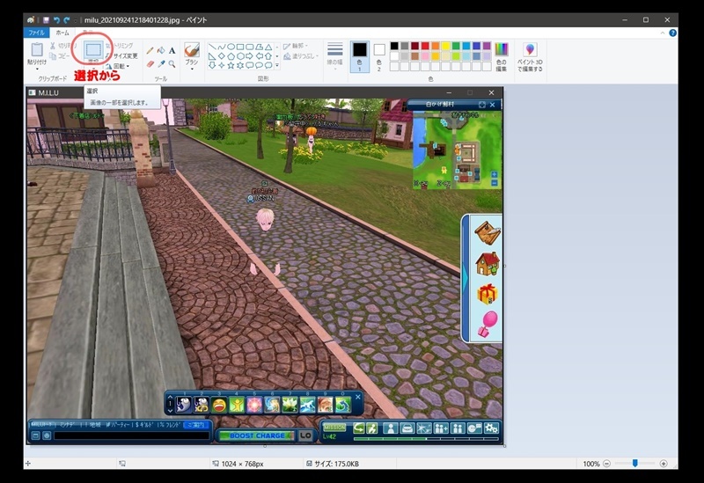Viewport: 704px width, 483px height.
Task: Click the game settings gears icon
Action: (491, 428)
